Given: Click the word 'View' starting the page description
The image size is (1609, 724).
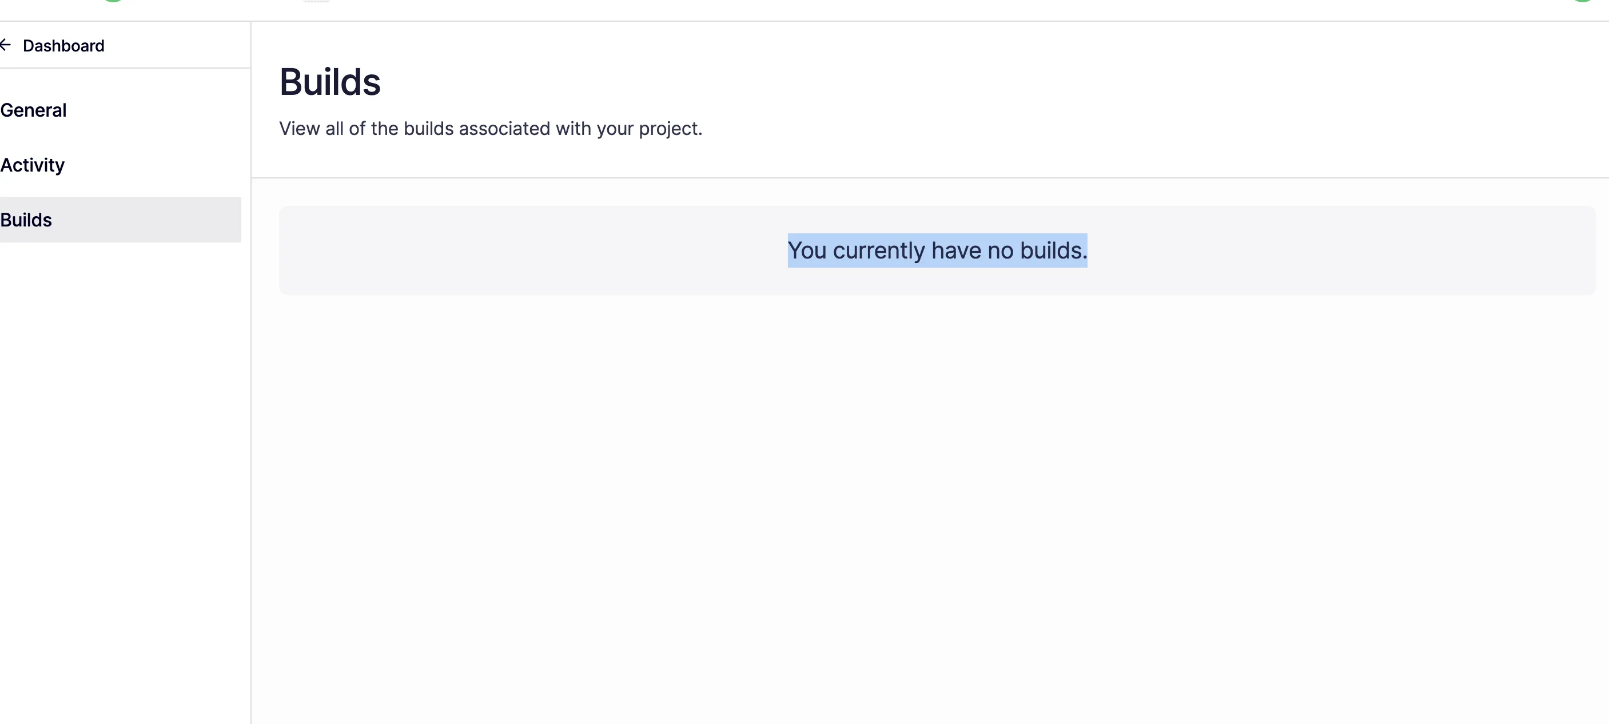Looking at the screenshot, I should click(299, 129).
